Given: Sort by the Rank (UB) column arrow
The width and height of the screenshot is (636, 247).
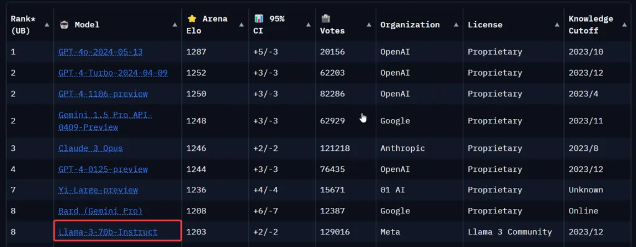Looking at the screenshot, I should (47, 25).
